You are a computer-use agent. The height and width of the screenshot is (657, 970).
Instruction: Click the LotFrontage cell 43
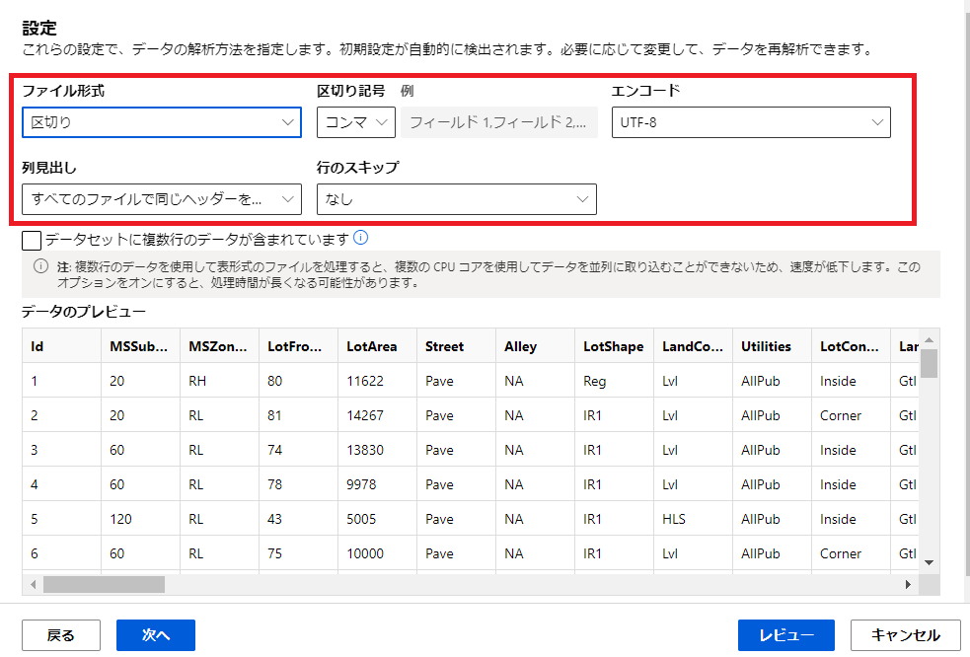coord(298,519)
